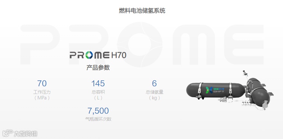Click the 工作压力 label
283x139 pixels.
pos(42,92)
